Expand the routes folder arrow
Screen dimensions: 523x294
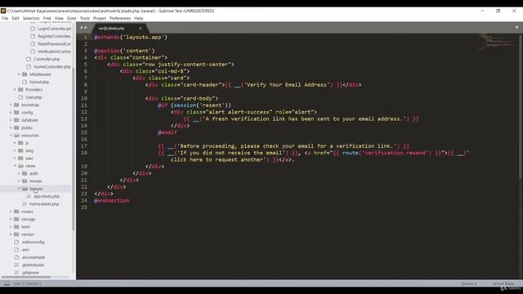coord(11,212)
